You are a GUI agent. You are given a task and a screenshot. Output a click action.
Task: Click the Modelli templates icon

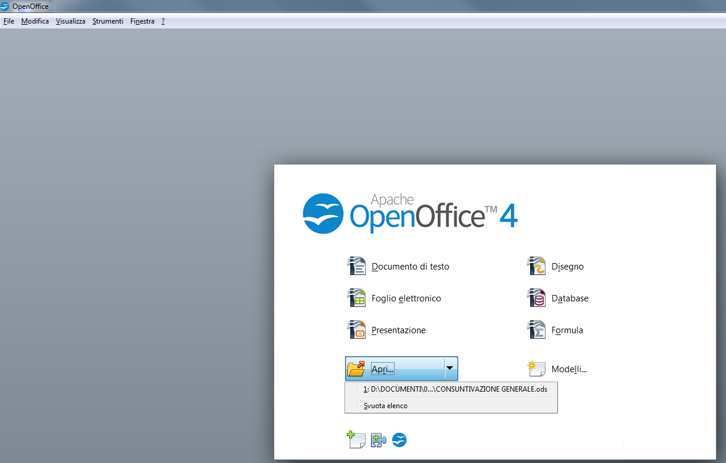coord(536,369)
